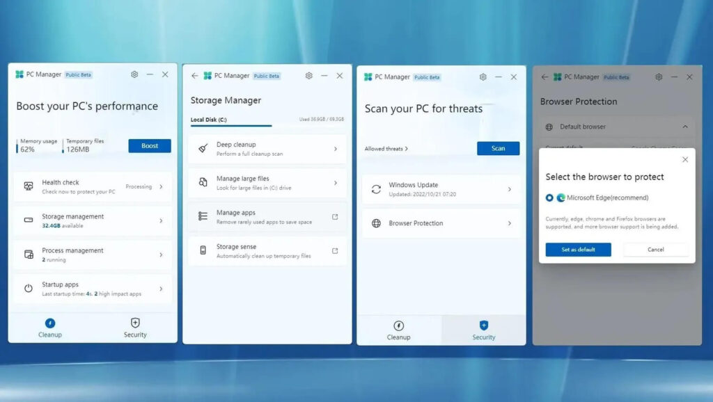This screenshot has height=402, width=713.
Task: Click Set as default button
Action: [x=578, y=250]
